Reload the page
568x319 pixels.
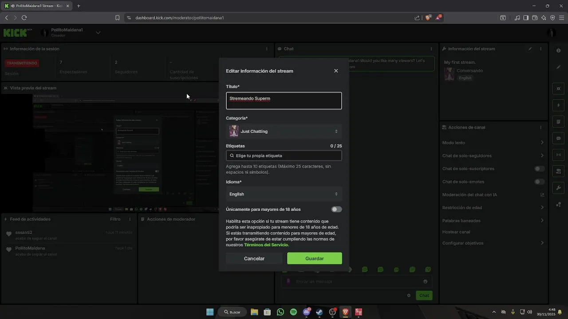24,18
